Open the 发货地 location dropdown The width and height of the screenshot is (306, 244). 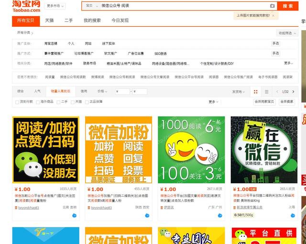pyautogui.click(x=238, y=92)
